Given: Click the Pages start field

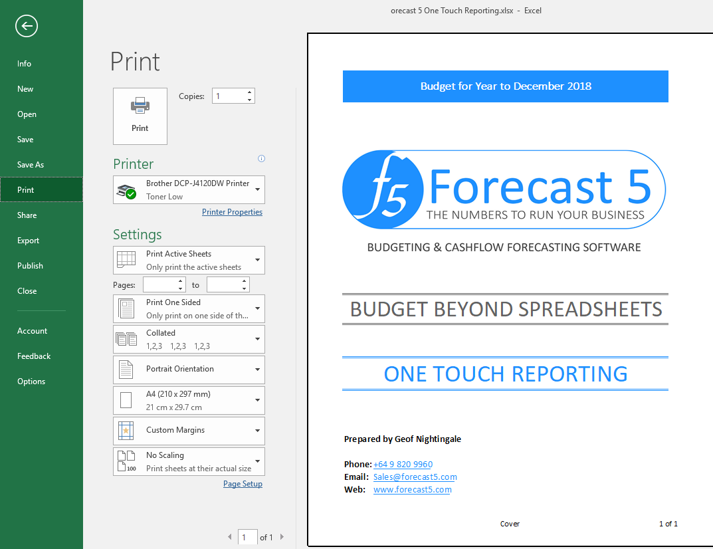Looking at the screenshot, I should [159, 284].
